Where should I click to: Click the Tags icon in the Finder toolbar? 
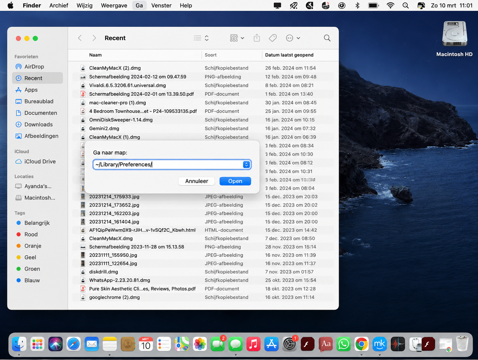coord(273,38)
